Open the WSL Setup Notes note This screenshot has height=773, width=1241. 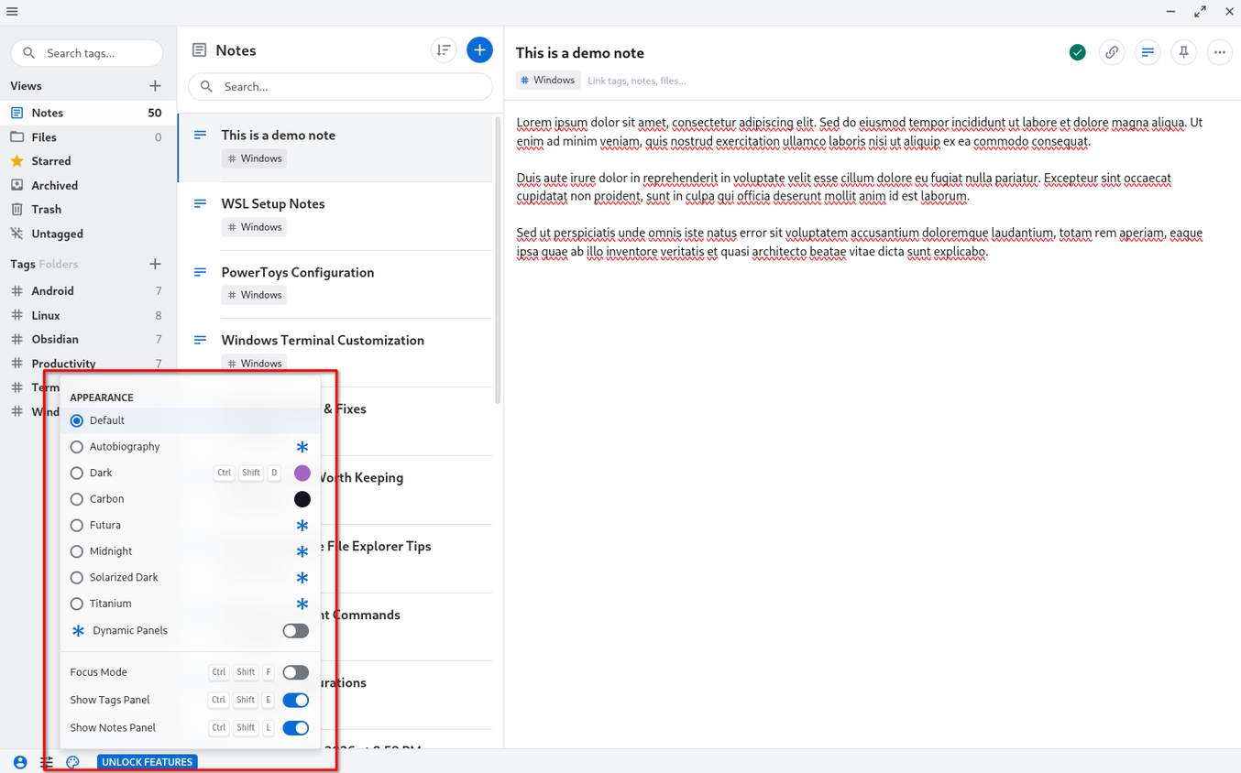(335, 216)
